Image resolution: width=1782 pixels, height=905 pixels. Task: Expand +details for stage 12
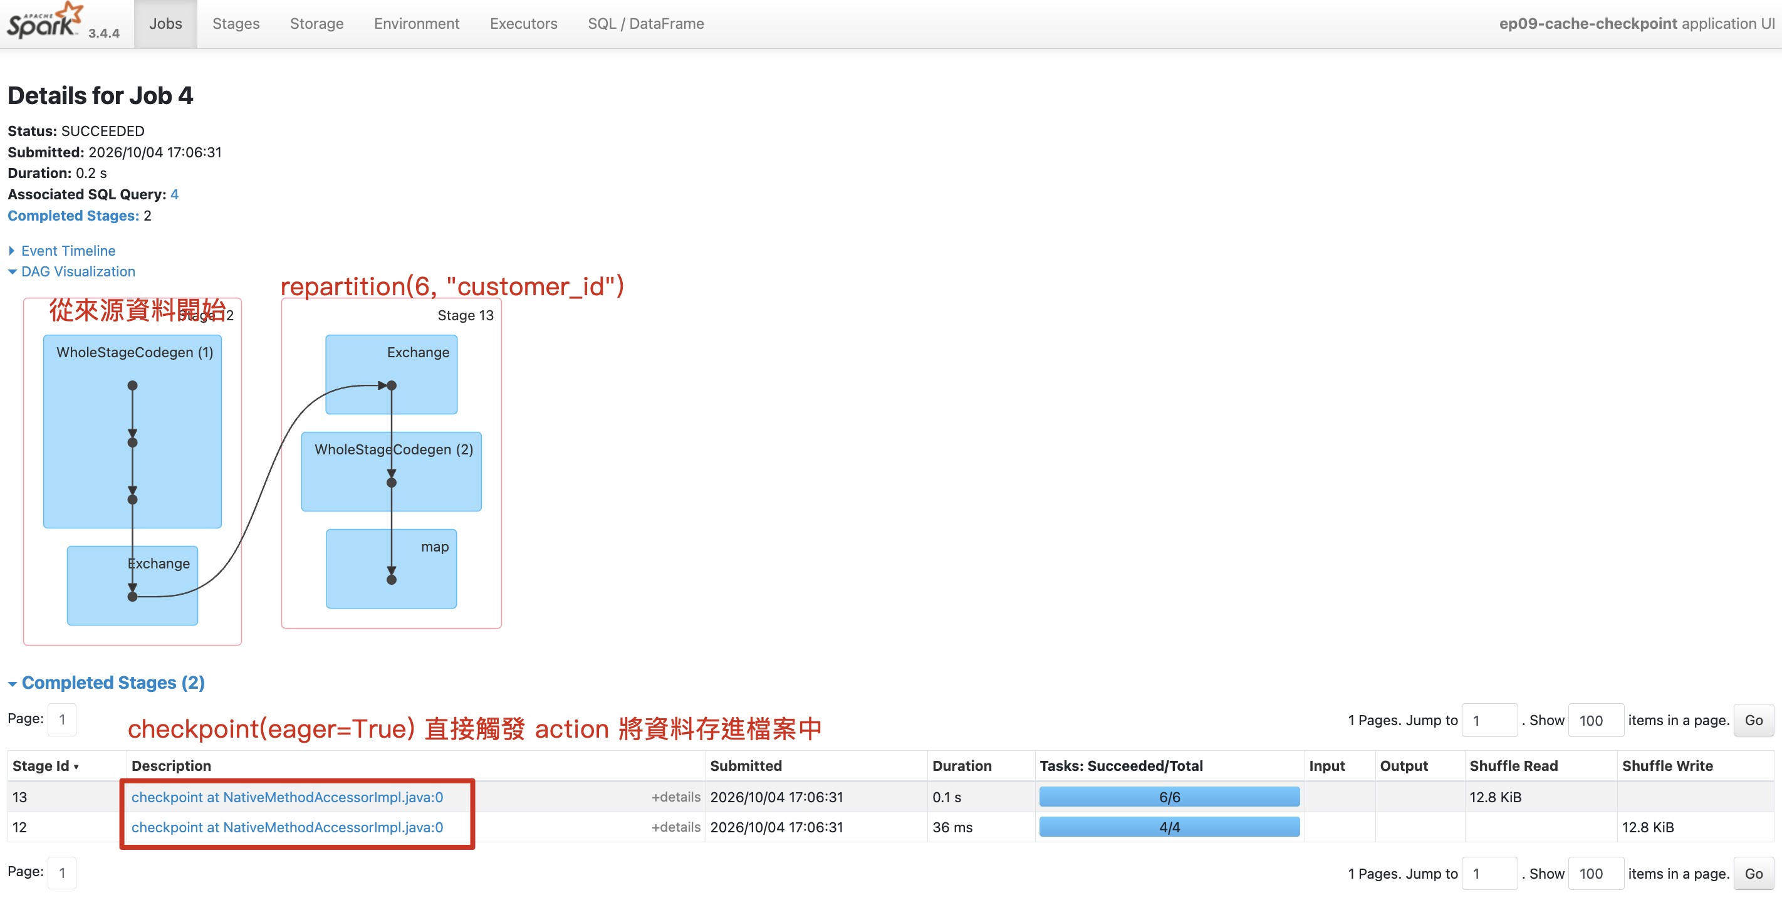pyautogui.click(x=676, y=827)
